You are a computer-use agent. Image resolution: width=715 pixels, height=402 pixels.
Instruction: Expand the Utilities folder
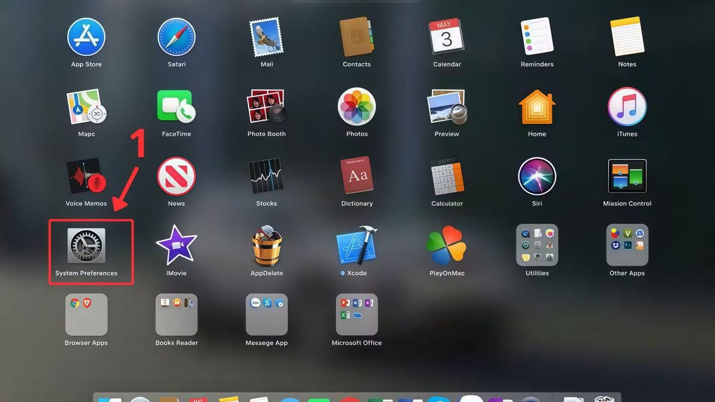pyautogui.click(x=537, y=245)
